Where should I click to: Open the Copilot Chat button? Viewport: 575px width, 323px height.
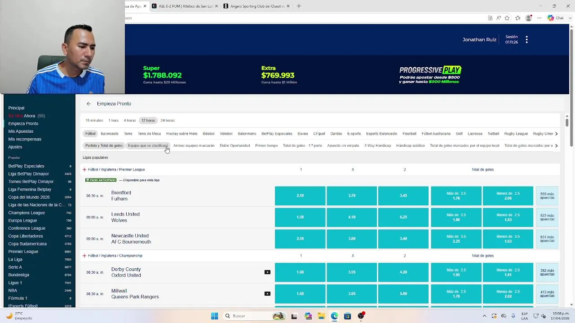[x=555, y=18]
